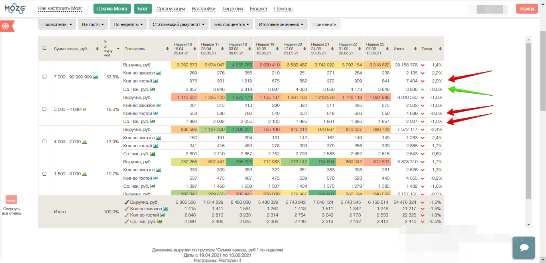This screenshot has height=263, width=546.
Task: Go to the Бюджет menu item
Action: [259, 9]
